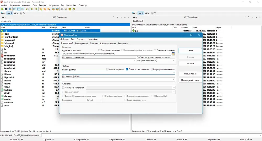Open the Действие menu in search dialog
Viewport: 262px width, 141px height.
[x=64, y=39]
